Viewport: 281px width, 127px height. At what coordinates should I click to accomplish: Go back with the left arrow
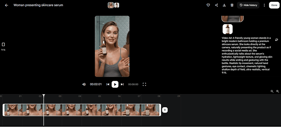click(x=7, y=5)
